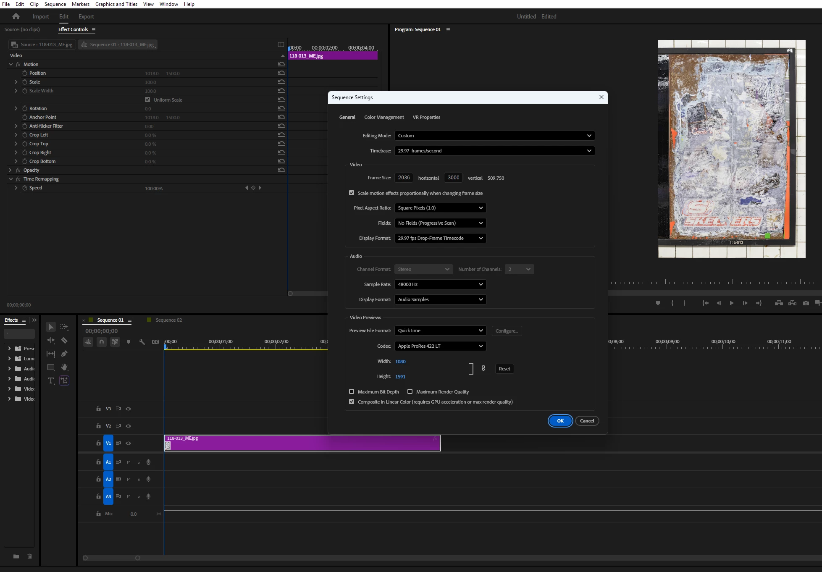
Task: Enable Maximum Bit Depth checkbox
Action: tap(352, 391)
